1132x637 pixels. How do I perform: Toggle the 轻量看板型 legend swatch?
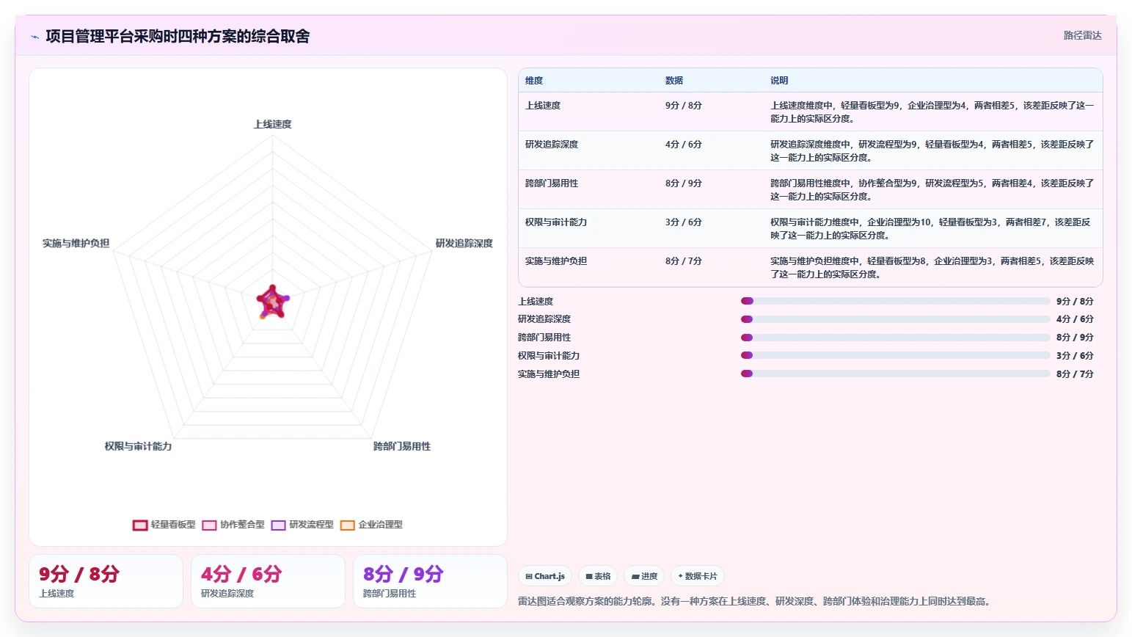(x=140, y=525)
